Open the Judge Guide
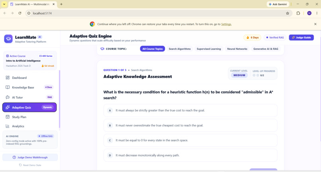321x172 pixels. click(x=301, y=38)
